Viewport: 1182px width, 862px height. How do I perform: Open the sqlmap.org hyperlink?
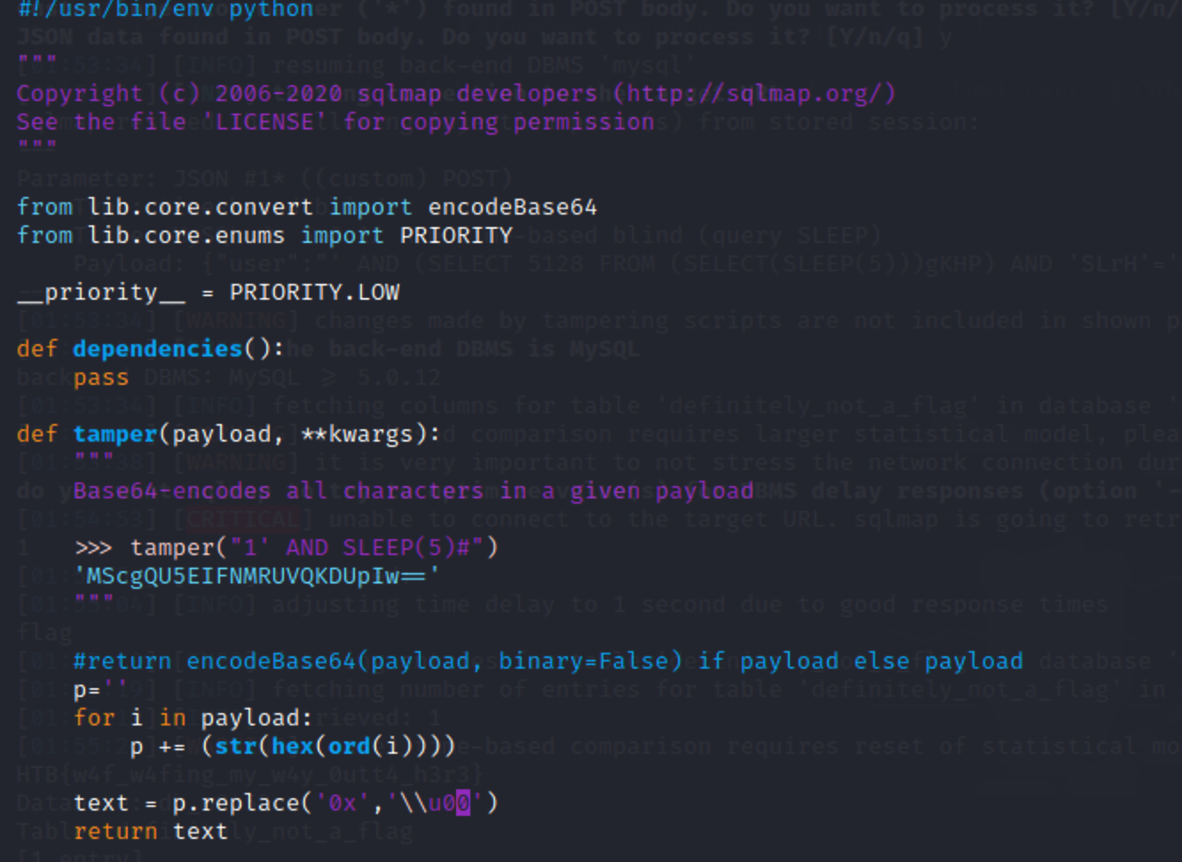[x=754, y=92]
